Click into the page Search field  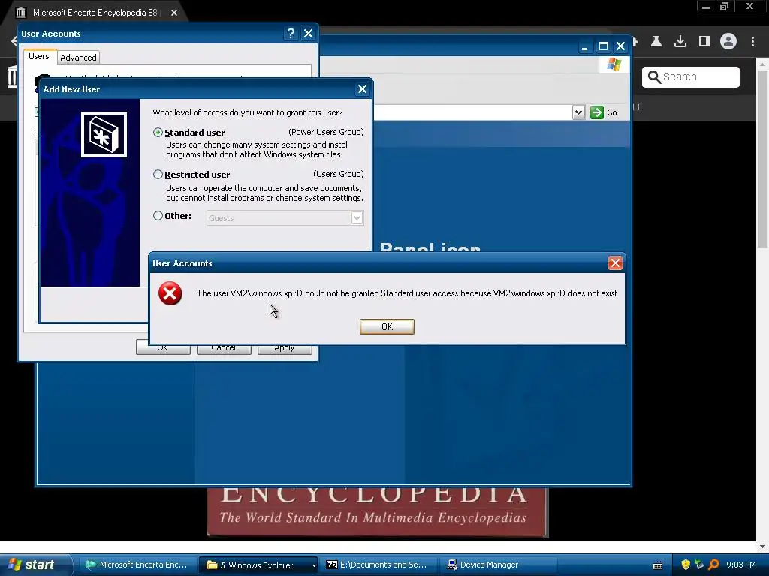691,77
